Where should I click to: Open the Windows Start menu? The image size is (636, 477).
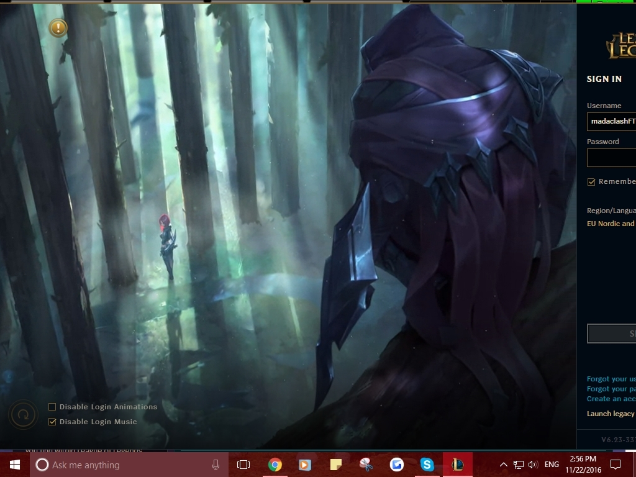pos(15,465)
